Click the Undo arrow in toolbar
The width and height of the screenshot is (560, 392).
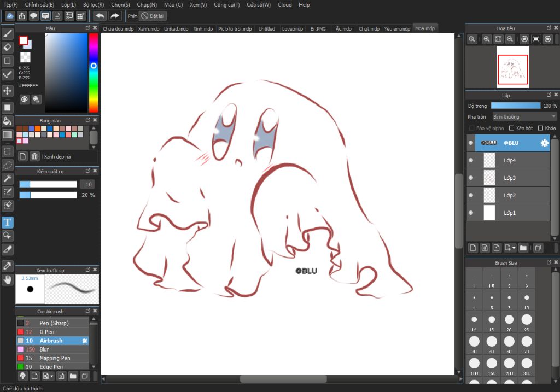coord(100,16)
